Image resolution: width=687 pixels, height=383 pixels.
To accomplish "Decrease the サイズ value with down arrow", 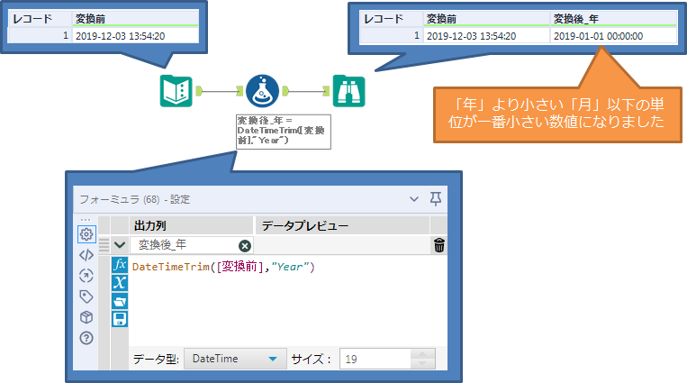I will pyautogui.click(x=422, y=364).
